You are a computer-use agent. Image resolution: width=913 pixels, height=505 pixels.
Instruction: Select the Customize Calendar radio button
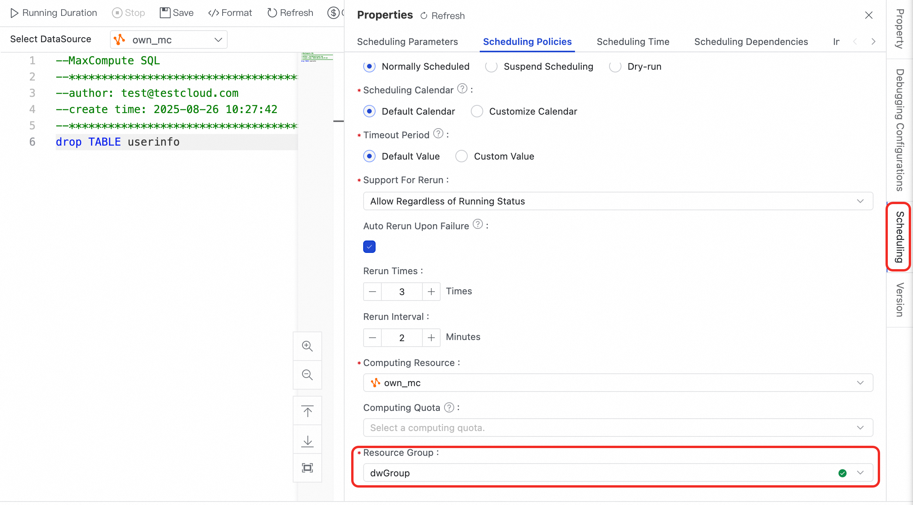(477, 112)
